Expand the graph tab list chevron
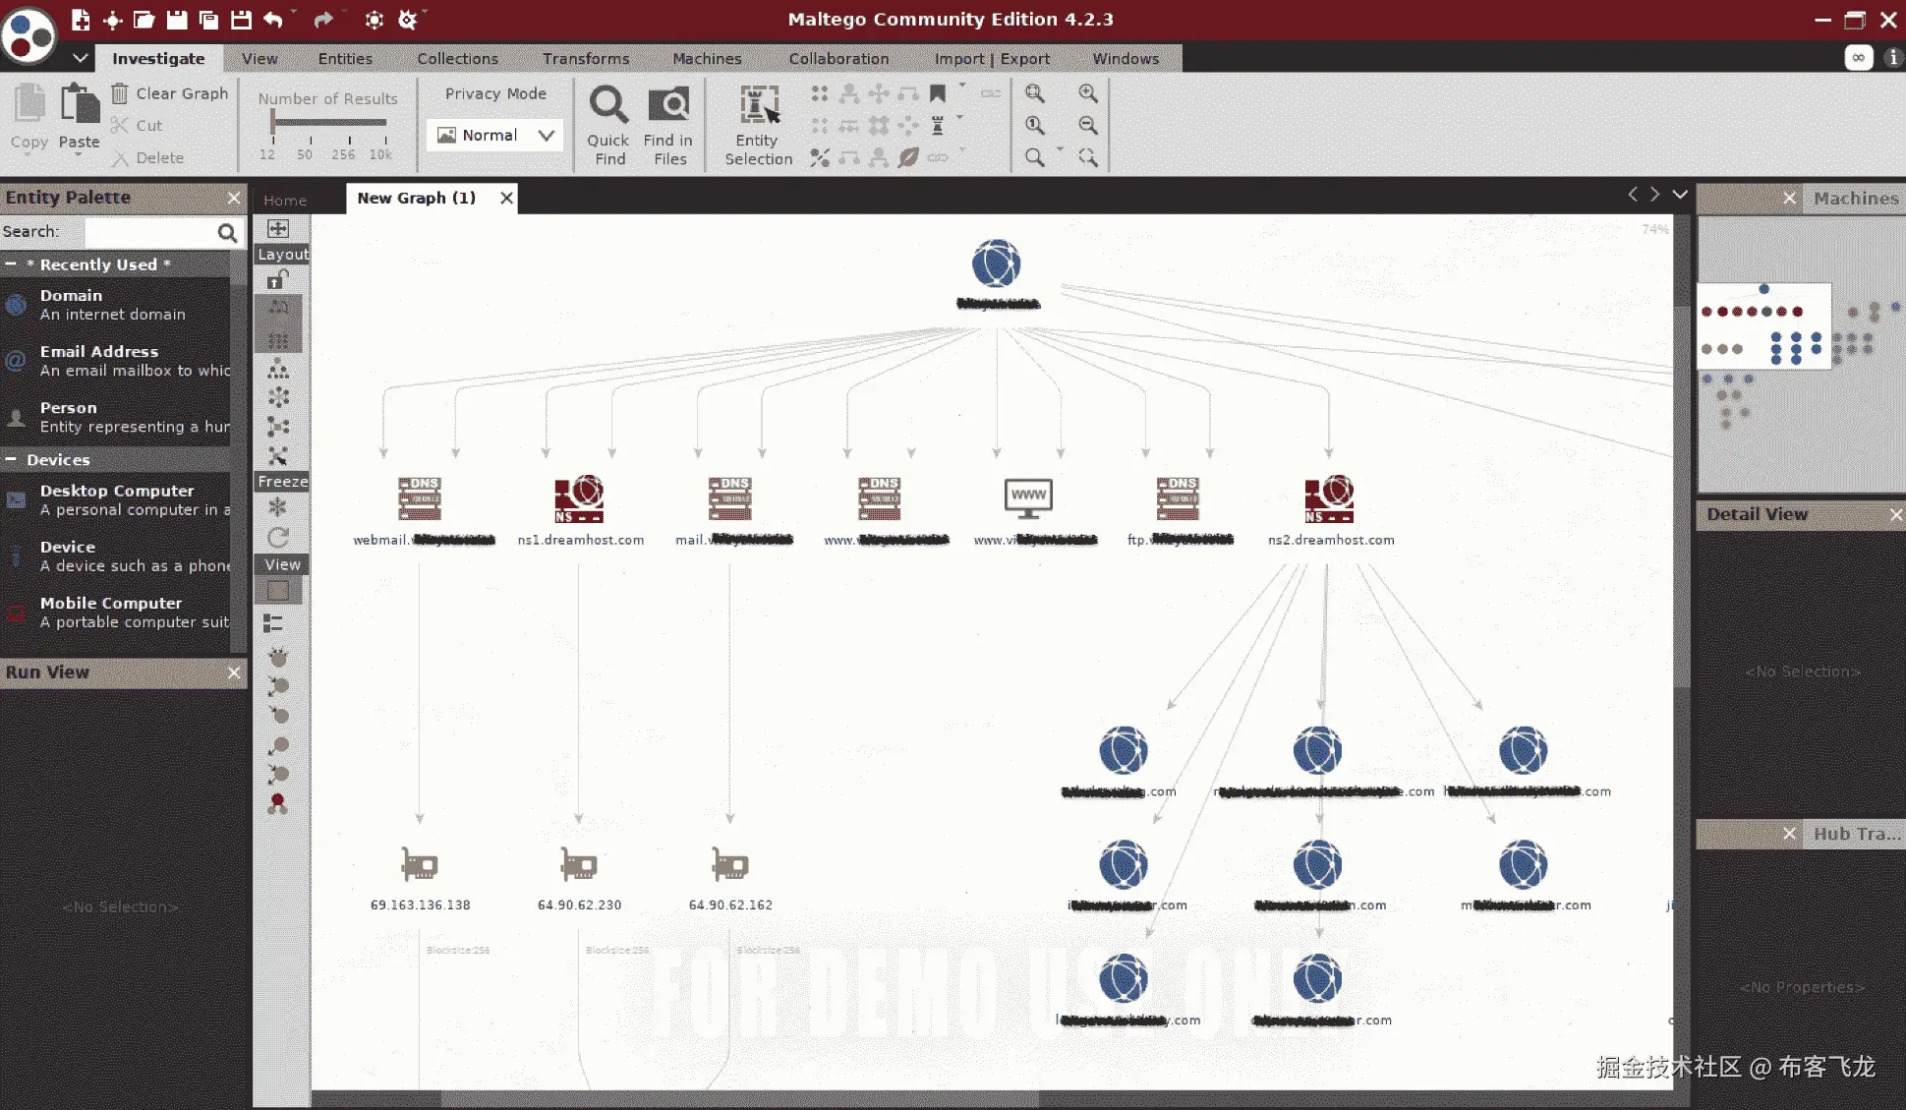Image resolution: width=1906 pixels, height=1110 pixels. 1680,195
